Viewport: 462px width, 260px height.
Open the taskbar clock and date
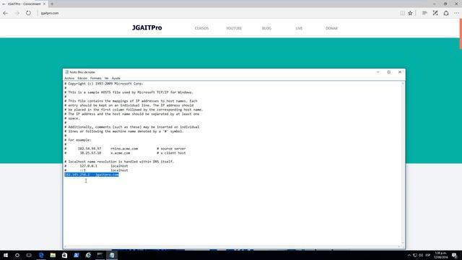440,255
